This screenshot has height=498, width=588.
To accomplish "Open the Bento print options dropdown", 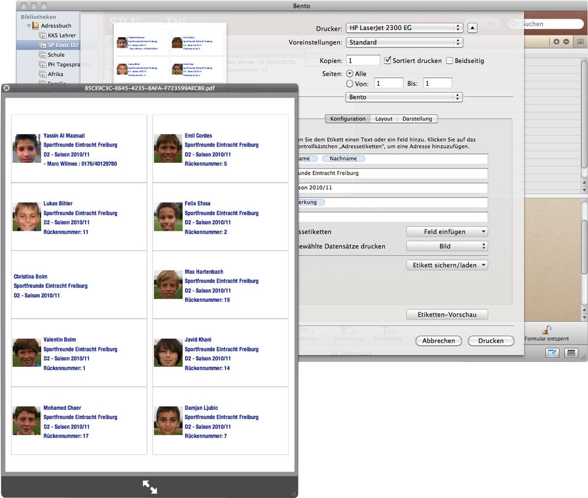I will pyautogui.click(x=405, y=97).
